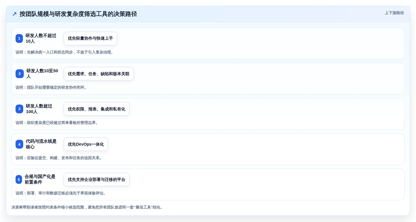The height and width of the screenshot is (222, 416).
Task: Click step number badge 3
Action: pyautogui.click(x=19, y=109)
